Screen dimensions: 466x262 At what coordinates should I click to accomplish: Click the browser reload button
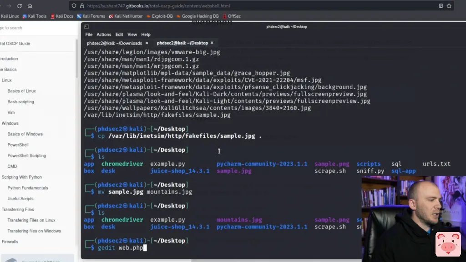point(19,6)
